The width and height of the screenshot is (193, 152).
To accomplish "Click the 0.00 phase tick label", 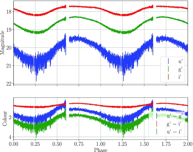I will (x=13, y=144).
